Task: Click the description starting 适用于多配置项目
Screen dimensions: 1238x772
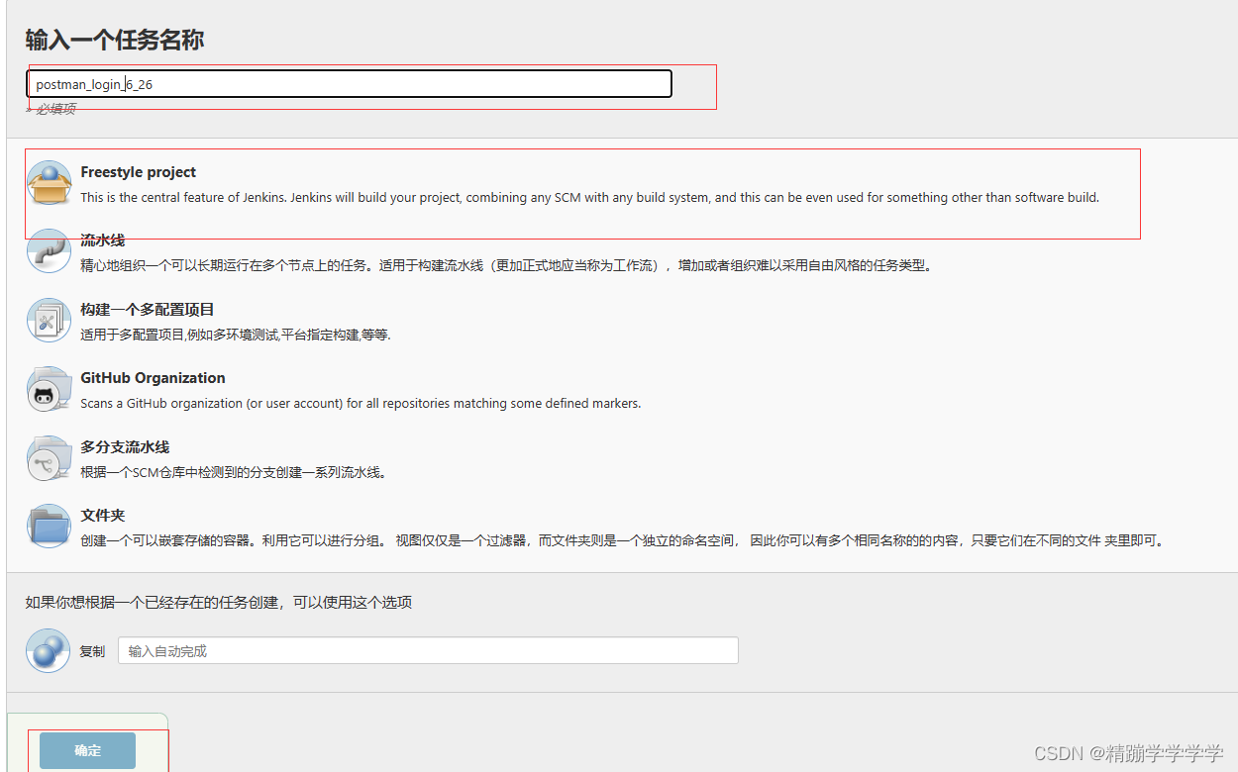Action: tap(236, 335)
